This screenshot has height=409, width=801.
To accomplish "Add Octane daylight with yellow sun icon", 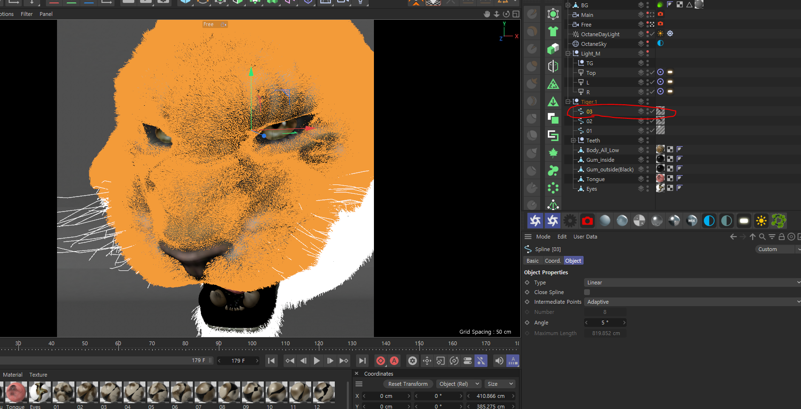I will click(x=761, y=221).
